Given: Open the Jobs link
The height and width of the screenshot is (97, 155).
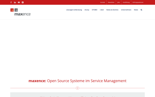Looking at the screenshot, I should click(119, 2).
